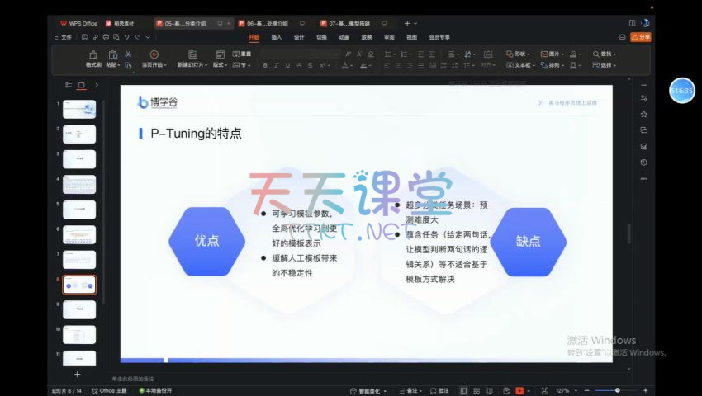Select slide 5 thumbnail in the slide panel
This screenshot has width=702, height=396.
(x=79, y=210)
